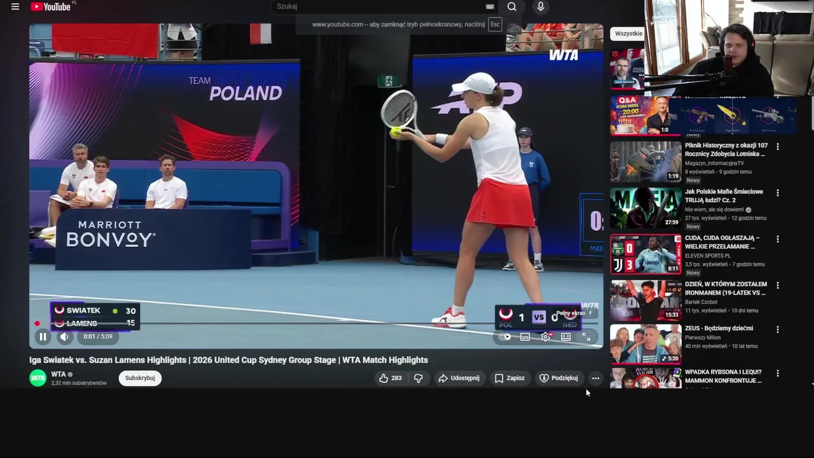Viewport: 814px width, 458px height.
Task: Click the Pierwszy Milion channel name
Action: (702, 338)
